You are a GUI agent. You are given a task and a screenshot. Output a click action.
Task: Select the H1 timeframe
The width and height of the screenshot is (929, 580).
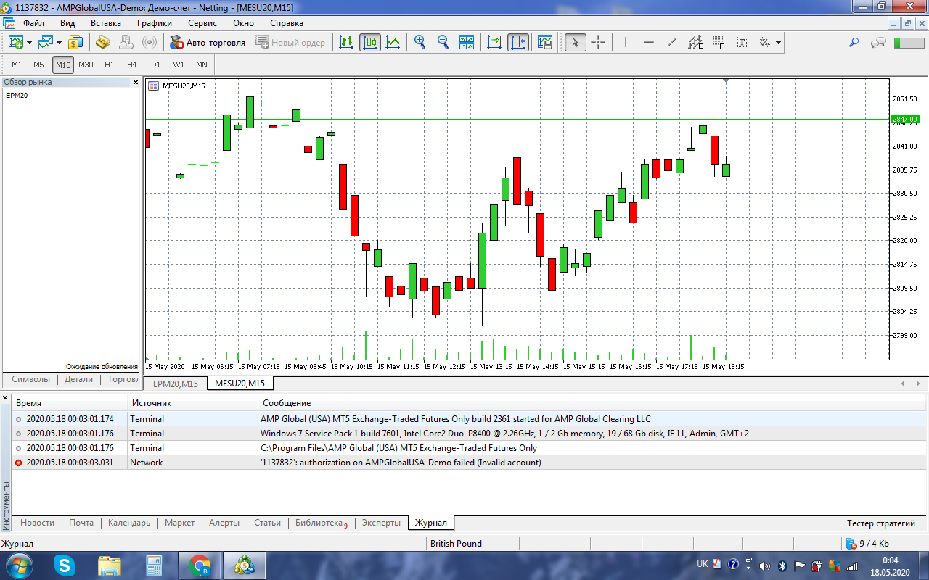coord(109,65)
